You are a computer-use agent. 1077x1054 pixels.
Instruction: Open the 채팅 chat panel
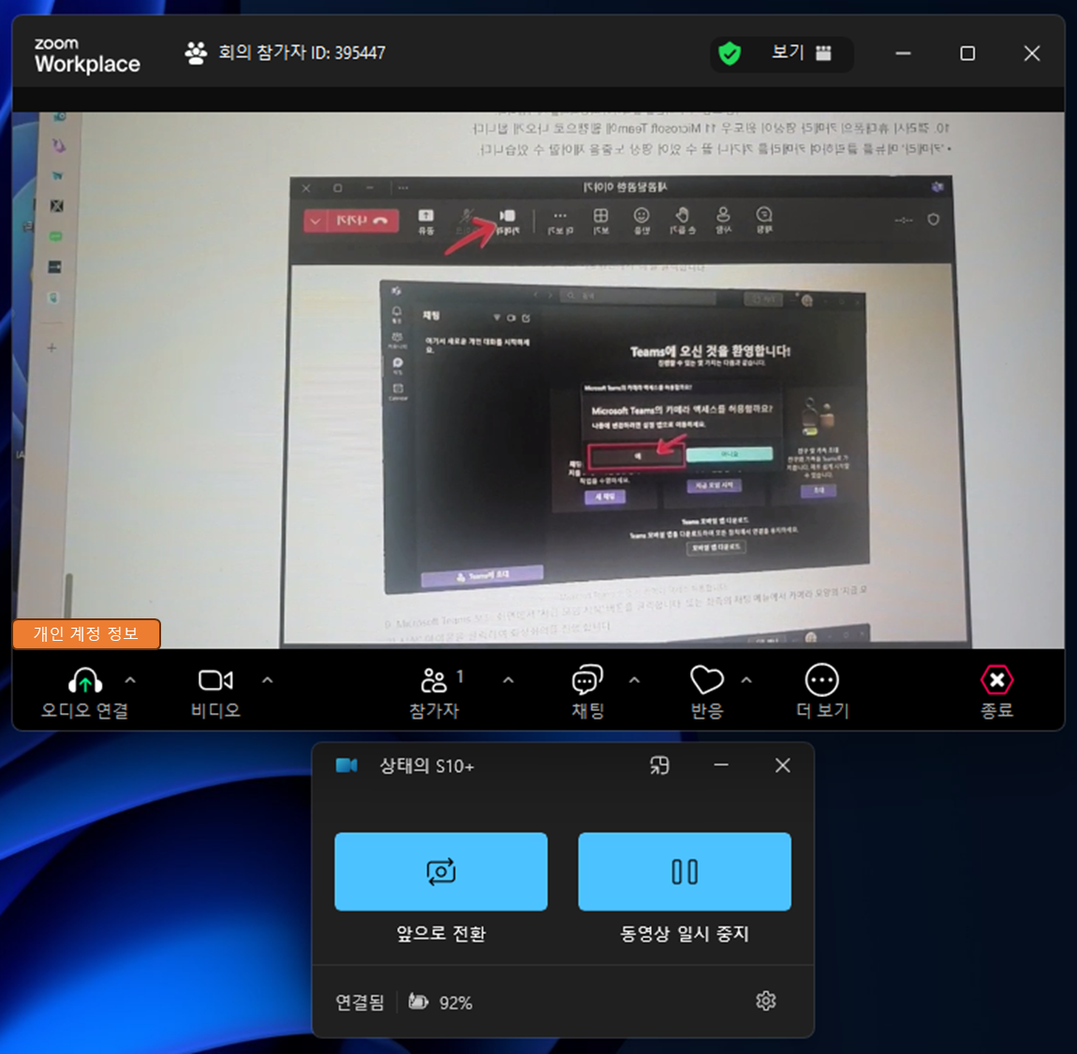(586, 679)
